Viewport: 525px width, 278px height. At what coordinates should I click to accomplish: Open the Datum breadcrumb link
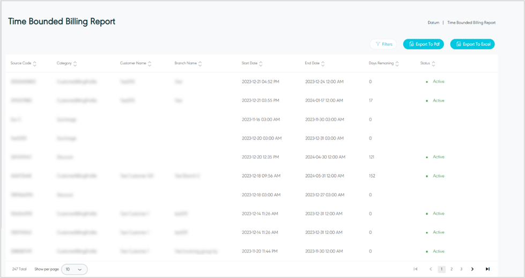point(433,23)
